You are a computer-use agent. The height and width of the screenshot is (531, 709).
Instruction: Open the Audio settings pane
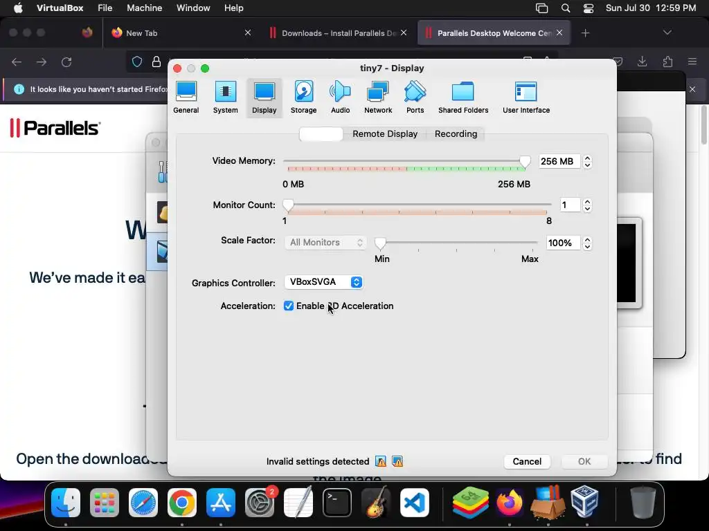pyautogui.click(x=340, y=97)
